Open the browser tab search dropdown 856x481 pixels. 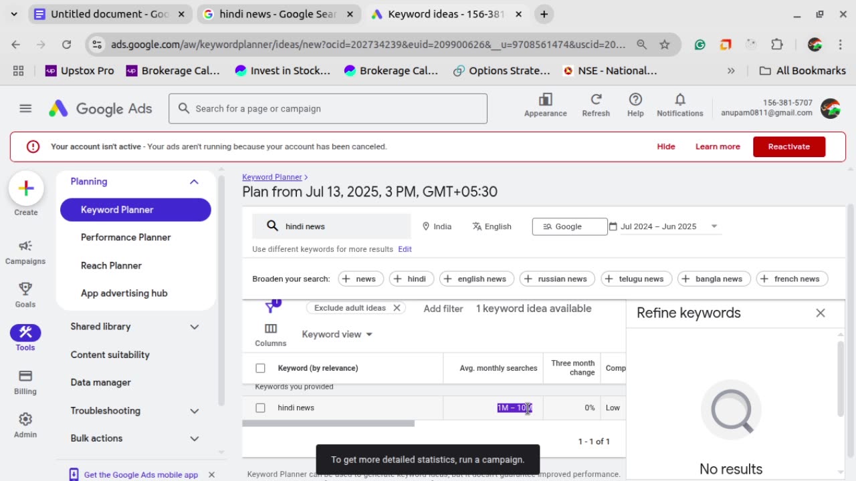[x=14, y=14]
